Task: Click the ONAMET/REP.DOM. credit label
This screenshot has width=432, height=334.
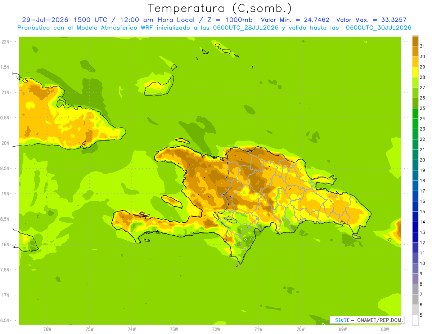Action: point(380,320)
